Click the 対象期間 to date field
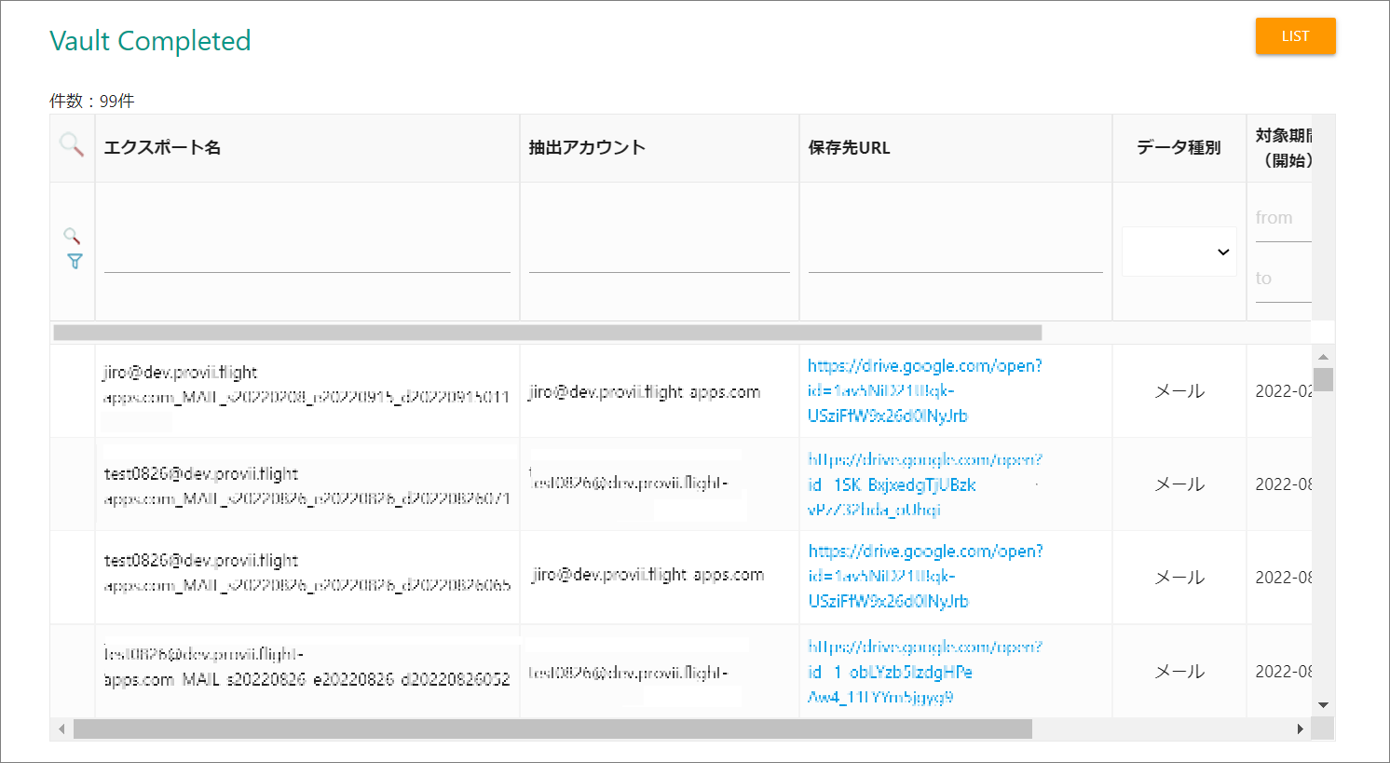This screenshot has height=763, width=1390. tap(1282, 279)
